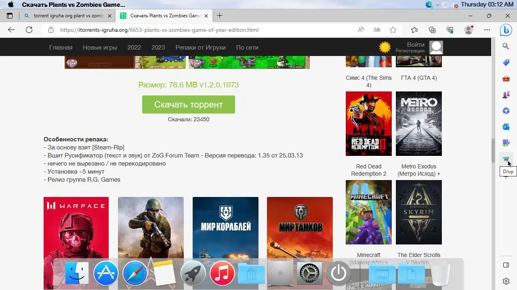This screenshot has width=517, height=290.
Task: Toggle site theme with sun icon
Action: [x=385, y=48]
